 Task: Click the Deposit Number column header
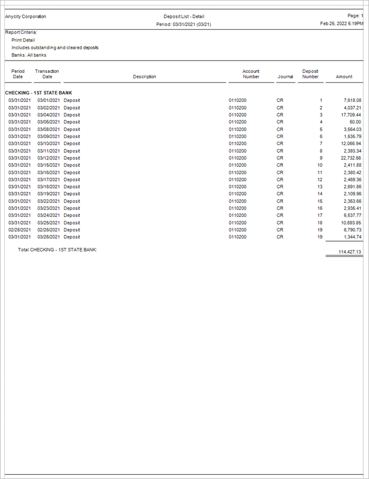(310, 74)
